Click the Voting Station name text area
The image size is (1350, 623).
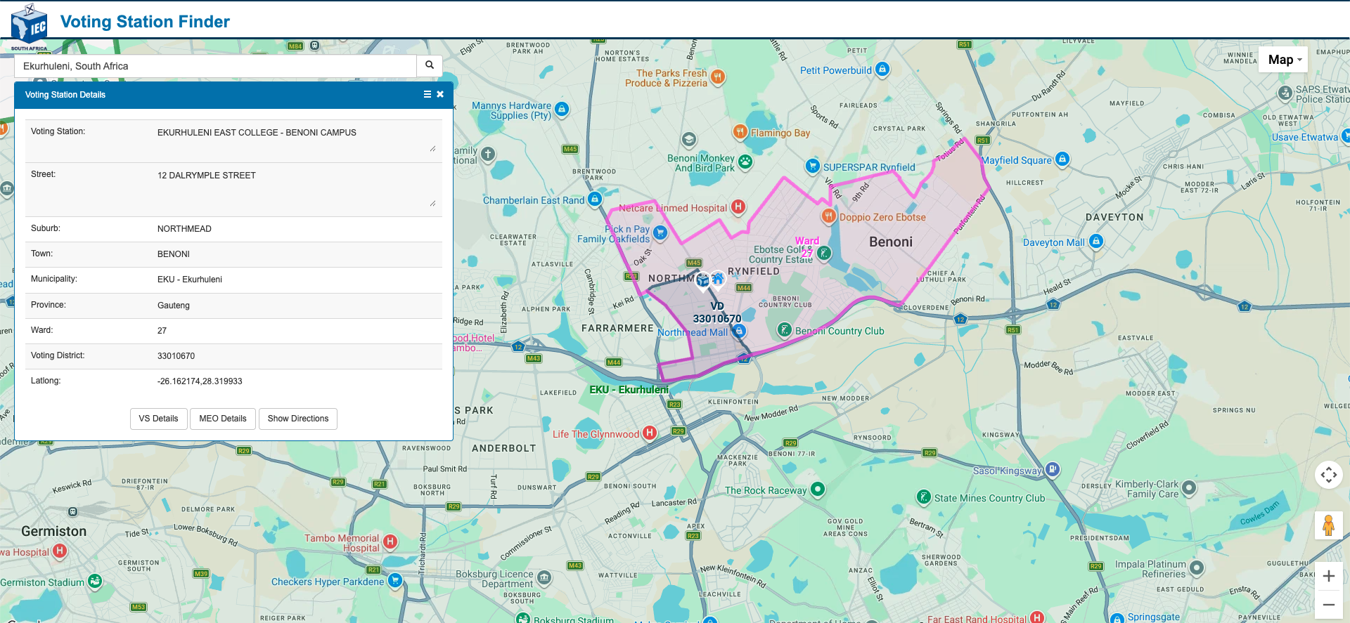pyautogui.click(x=296, y=139)
